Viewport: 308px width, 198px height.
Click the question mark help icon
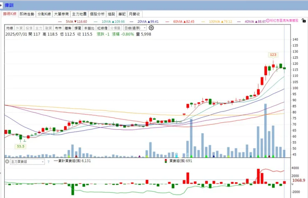[49, 162]
